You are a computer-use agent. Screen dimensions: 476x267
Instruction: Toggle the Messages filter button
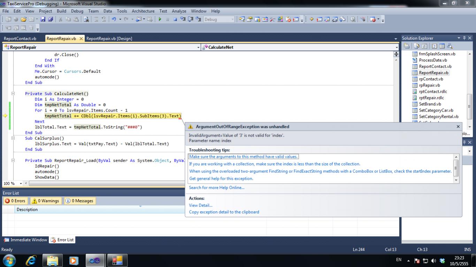tap(79, 201)
